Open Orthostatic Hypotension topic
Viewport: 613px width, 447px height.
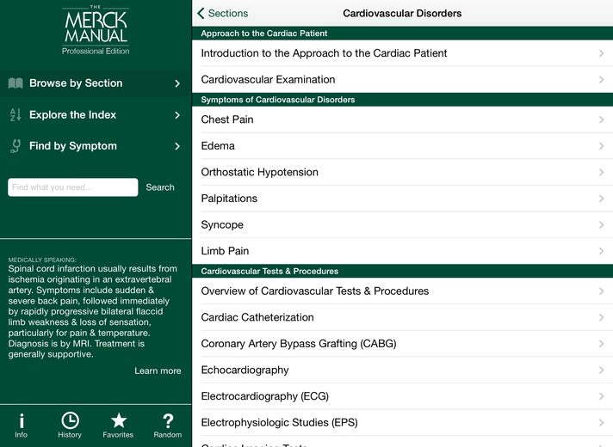(x=402, y=172)
